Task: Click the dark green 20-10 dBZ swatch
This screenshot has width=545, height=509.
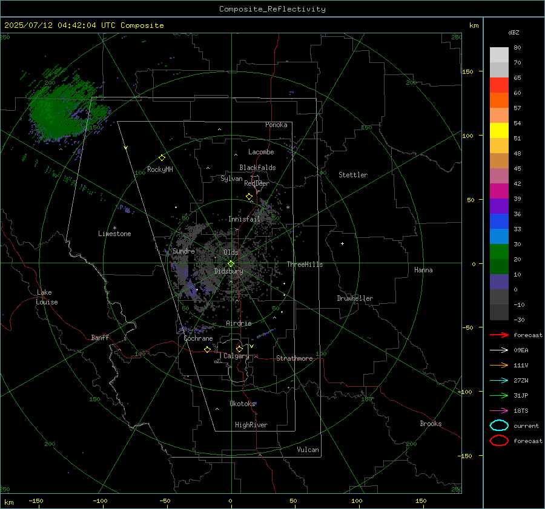Action: pyautogui.click(x=499, y=266)
